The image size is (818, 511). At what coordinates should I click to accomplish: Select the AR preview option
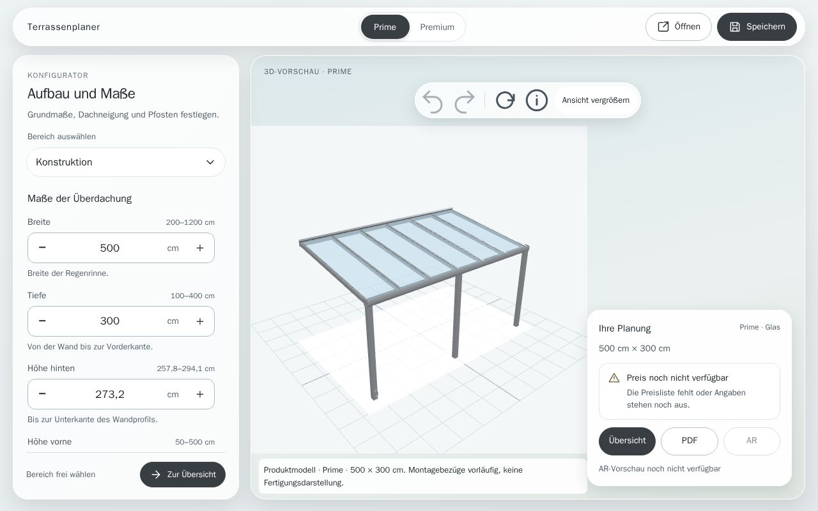click(752, 441)
